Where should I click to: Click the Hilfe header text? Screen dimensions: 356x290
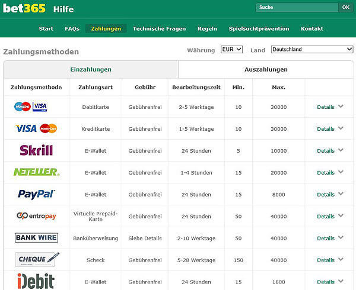click(63, 9)
